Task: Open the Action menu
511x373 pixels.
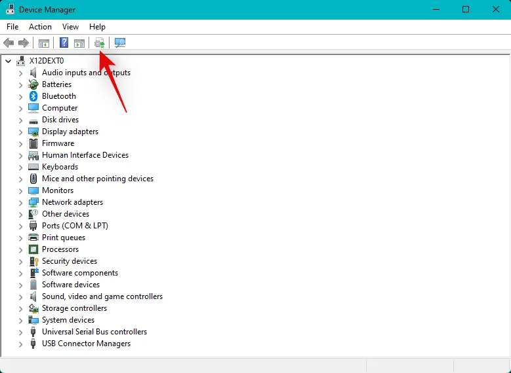Action: 40,27
